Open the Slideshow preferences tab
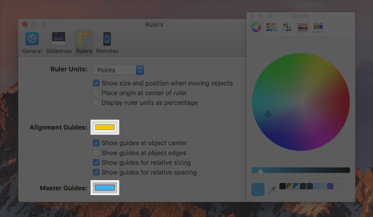The image size is (373, 217). coord(59,43)
